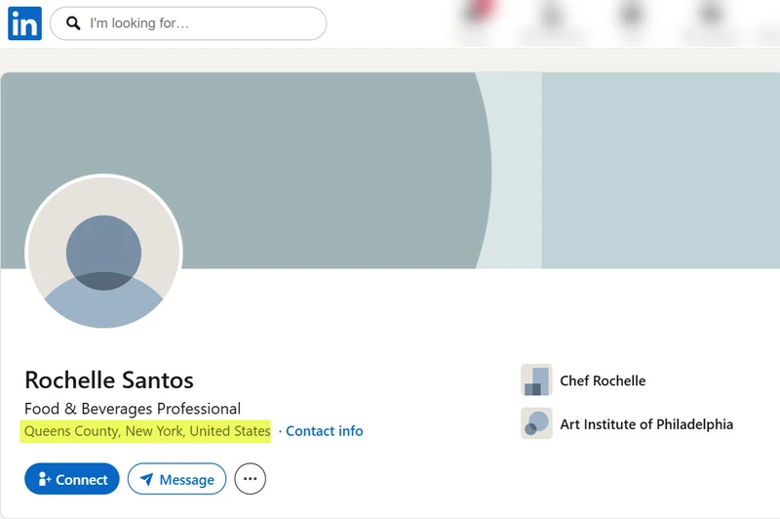The height and width of the screenshot is (519, 780).
Task: Click the Connect button
Action: click(x=71, y=479)
